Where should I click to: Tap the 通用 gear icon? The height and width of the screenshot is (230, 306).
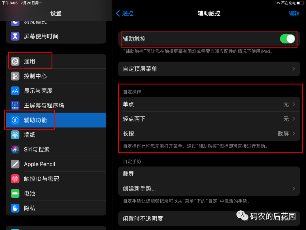tap(15, 61)
